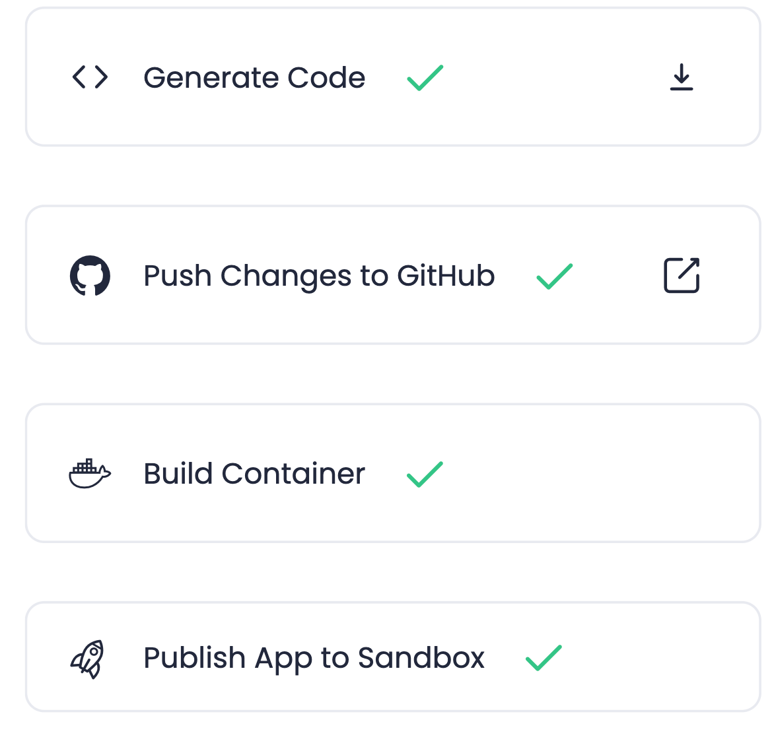Click the checkmark next to Push Changes to GitHub
The height and width of the screenshot is (747, 774).
click(554, 276)
